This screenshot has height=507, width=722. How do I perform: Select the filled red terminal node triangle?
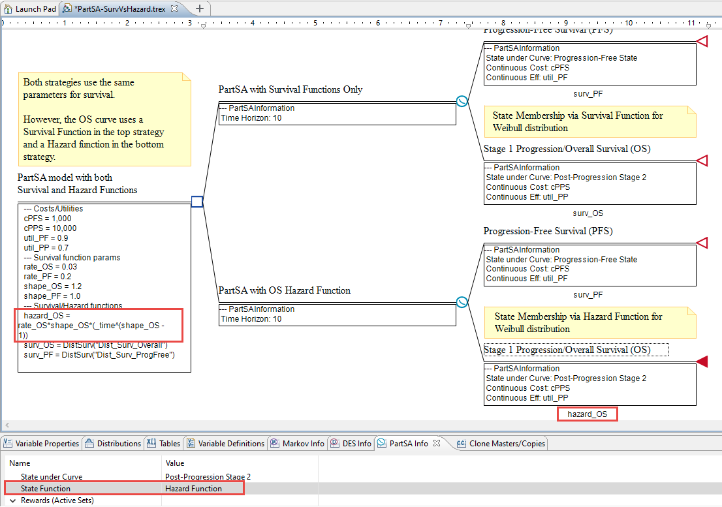[702, 361]
